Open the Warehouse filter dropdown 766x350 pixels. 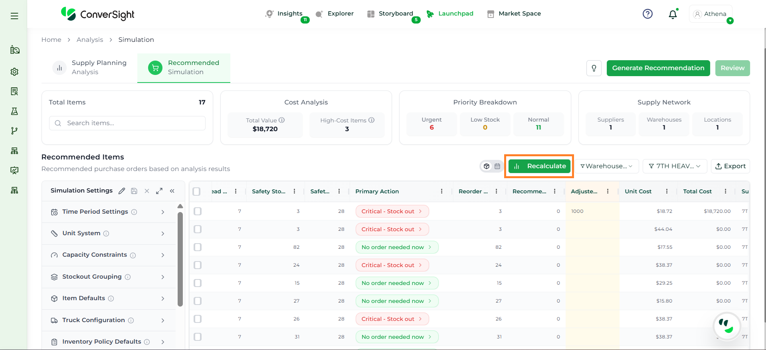(x=606, y=166)
